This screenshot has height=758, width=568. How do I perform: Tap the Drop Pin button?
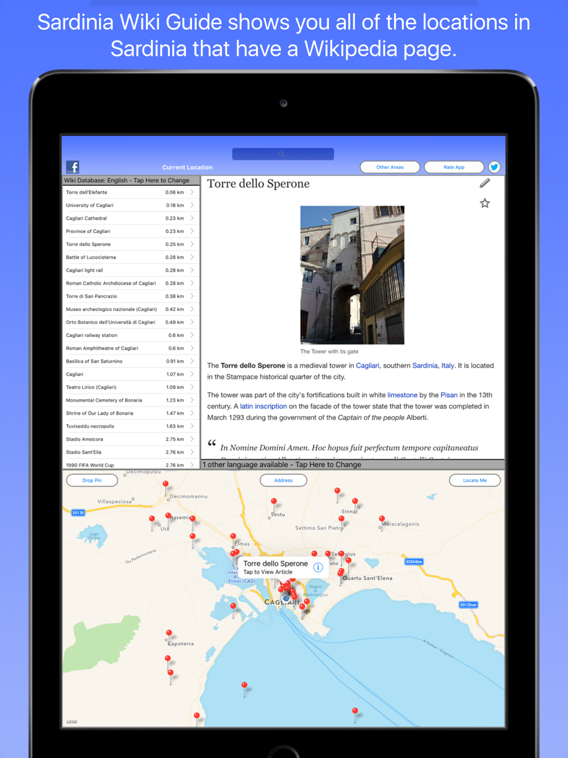(92, 480)
